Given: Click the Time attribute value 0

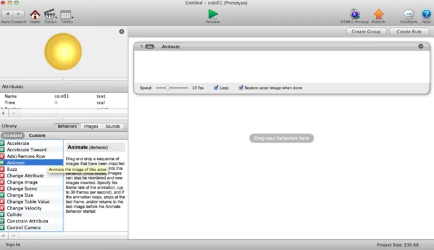Looking at the screenshot, I should pos(56,102).
